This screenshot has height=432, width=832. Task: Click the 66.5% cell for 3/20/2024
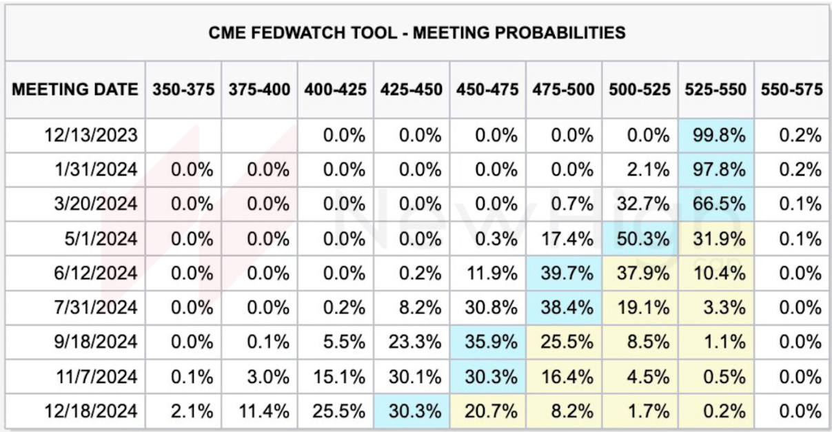(x=716, y=204)
